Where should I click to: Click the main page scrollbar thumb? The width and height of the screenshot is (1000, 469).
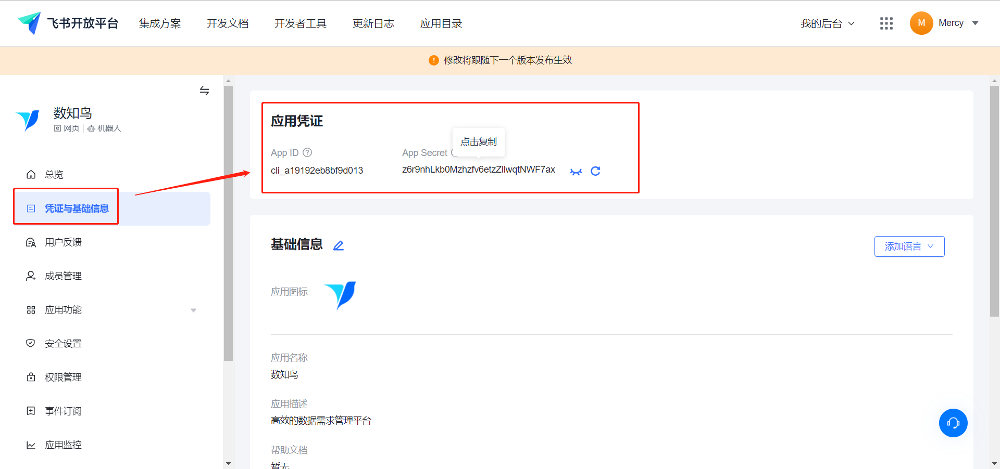point(994,201)
